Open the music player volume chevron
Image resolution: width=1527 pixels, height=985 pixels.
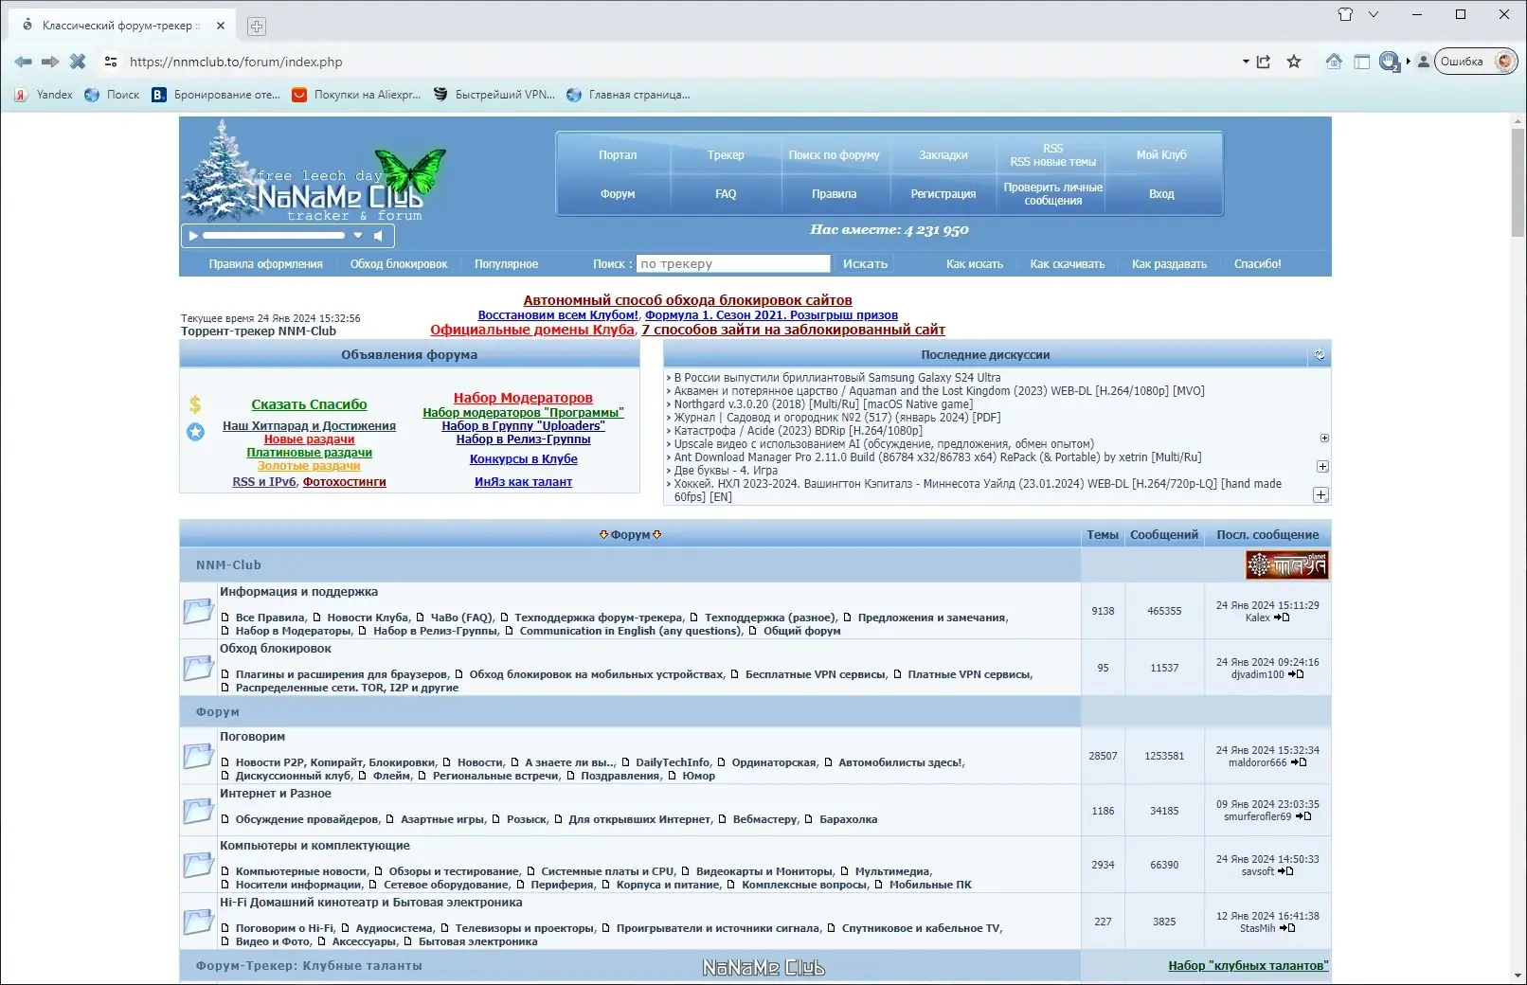click(x=358, y=235)
